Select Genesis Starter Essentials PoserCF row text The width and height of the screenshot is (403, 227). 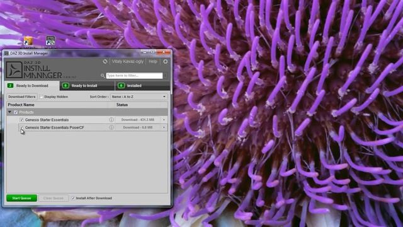click(x=55, y=127)
